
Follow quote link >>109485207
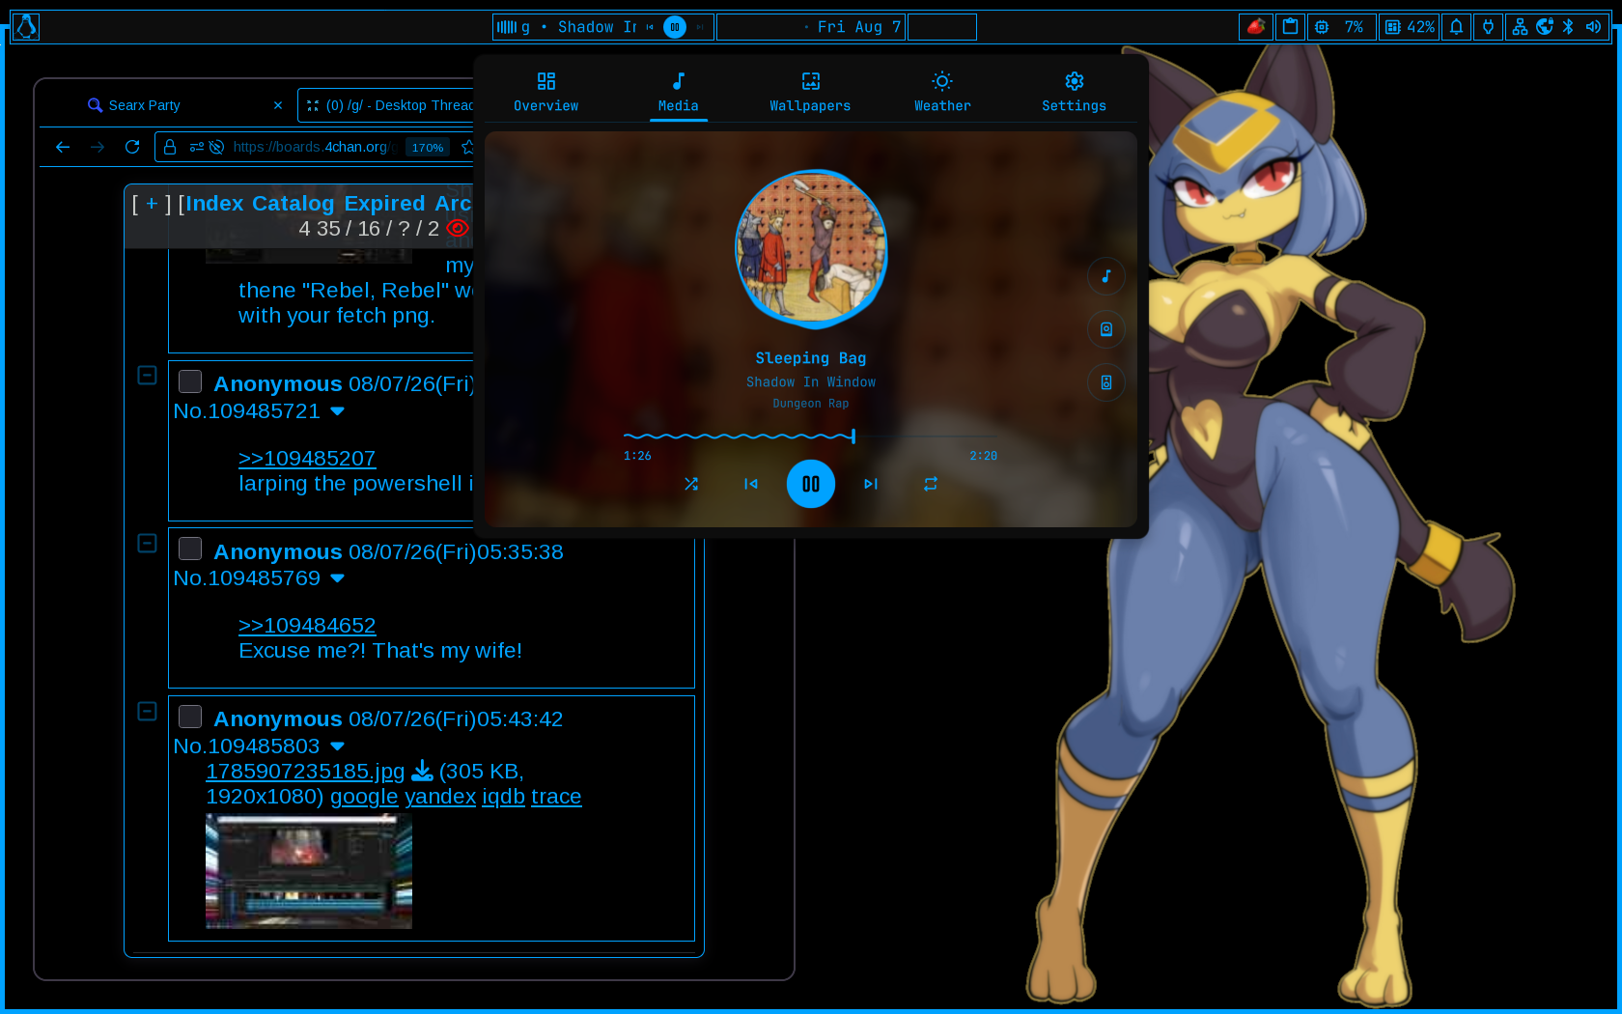307,459
